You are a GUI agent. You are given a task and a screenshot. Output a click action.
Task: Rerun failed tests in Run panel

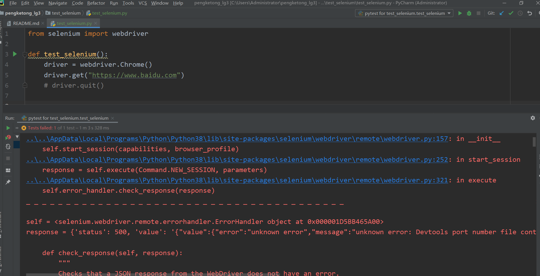pyautogui.click(x=8, y=137)
